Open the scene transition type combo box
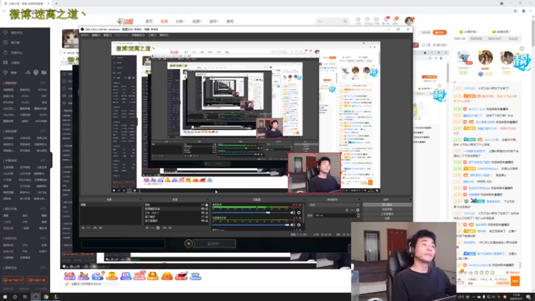This screenshot has width=535, height=301. 334,205
